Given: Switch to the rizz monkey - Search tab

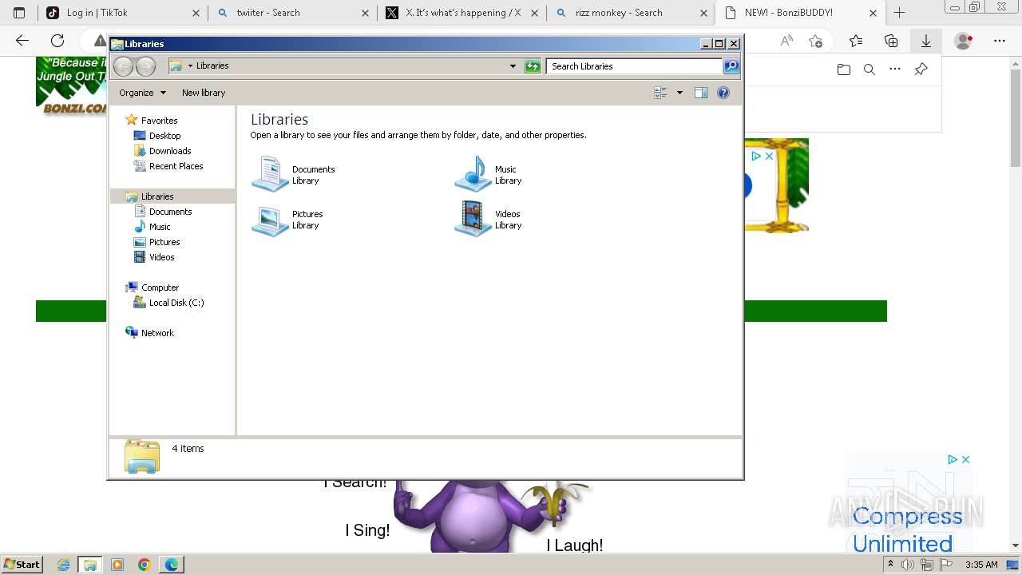Looking at the screenshot, I should 631,13.
